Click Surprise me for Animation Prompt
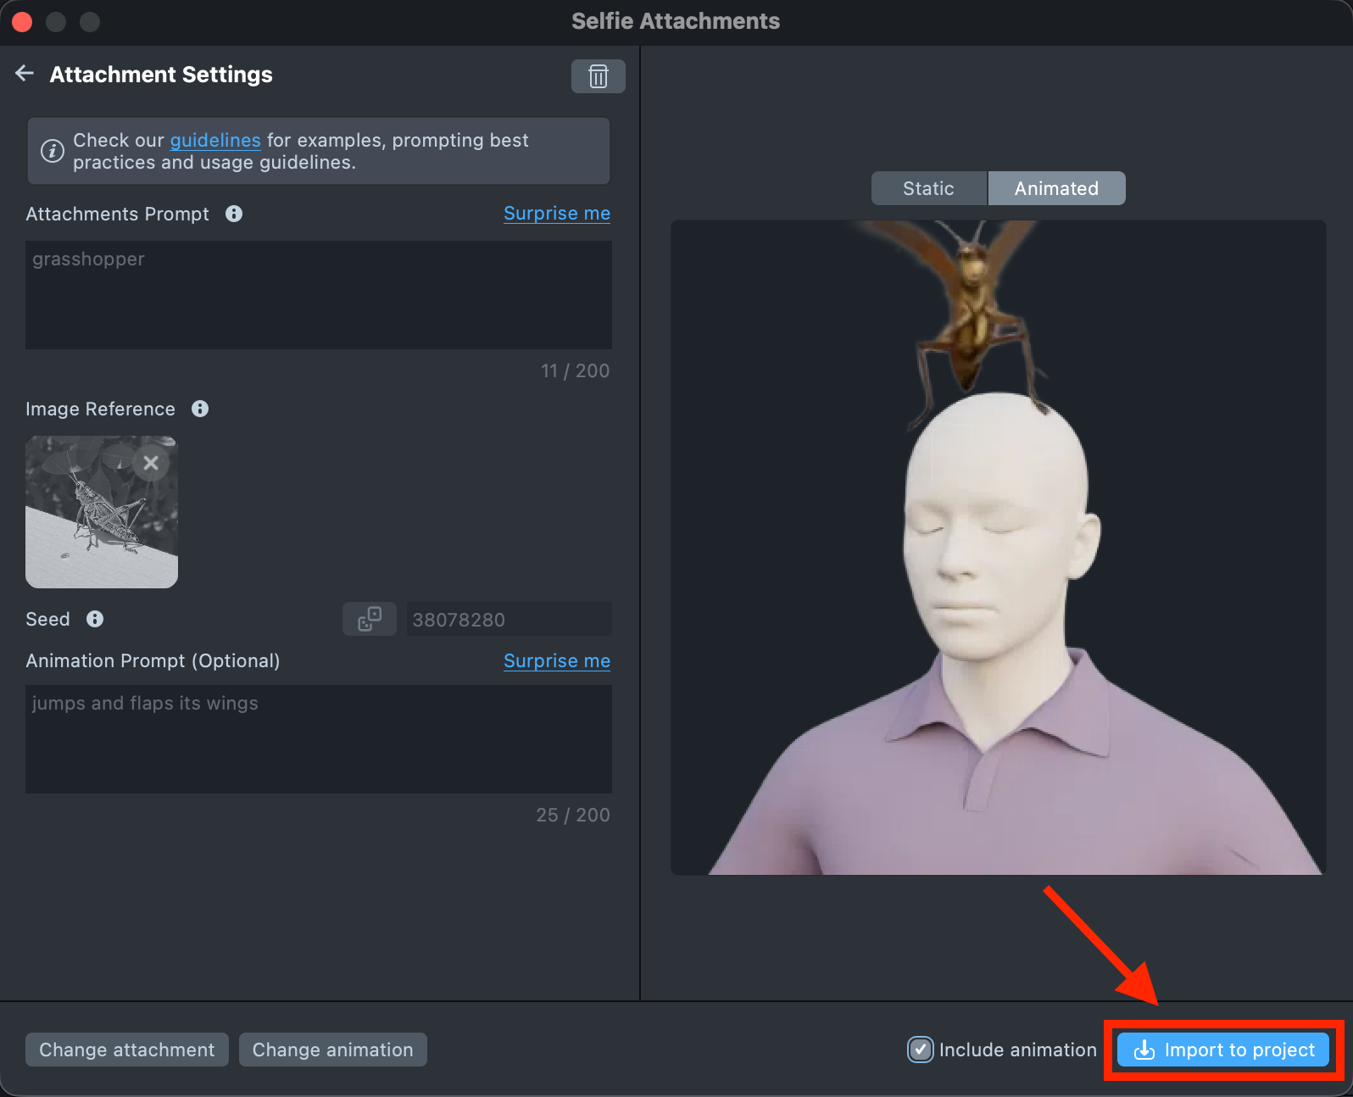Image resolution: width=1353 pixels, height=1097 pixels. [556, 661]
